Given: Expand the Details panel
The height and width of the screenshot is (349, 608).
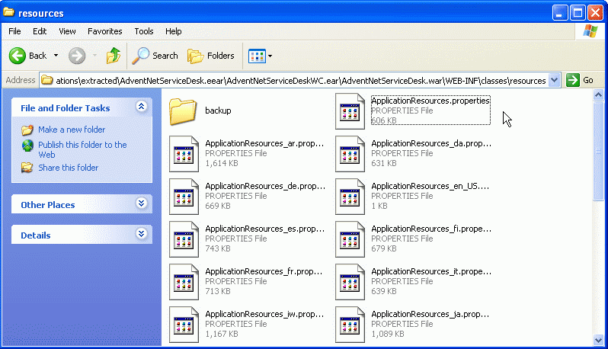Looking at the screenshot, I should click(x=142, y=234).
